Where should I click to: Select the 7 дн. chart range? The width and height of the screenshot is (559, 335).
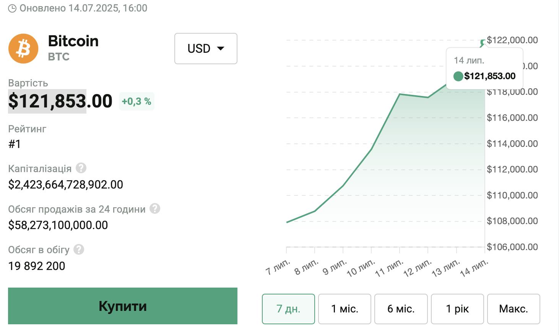[288, 309]
